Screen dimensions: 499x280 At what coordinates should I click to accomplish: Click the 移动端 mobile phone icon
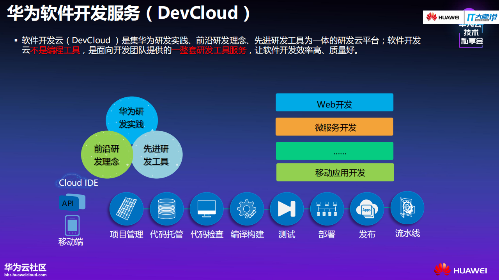click(x=72, y=225)
